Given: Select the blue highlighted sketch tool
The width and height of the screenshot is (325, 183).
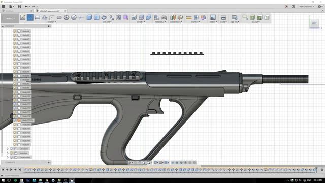Looking at the screenshot, I should point(30,17).
